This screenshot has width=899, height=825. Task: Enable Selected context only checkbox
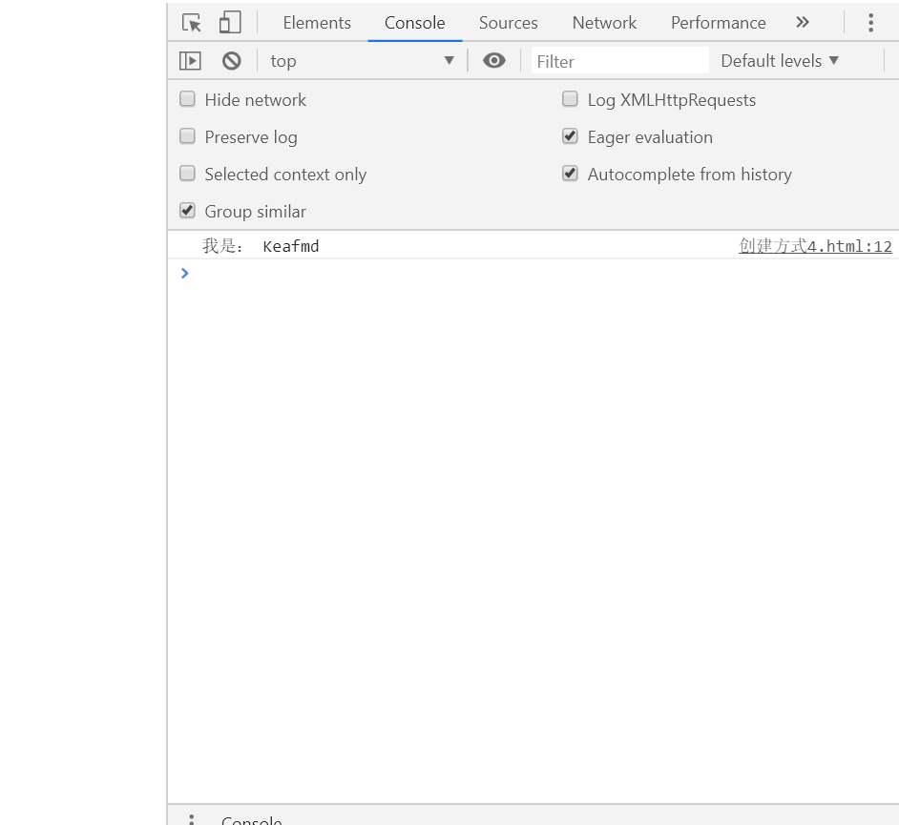tap(187, 174)
